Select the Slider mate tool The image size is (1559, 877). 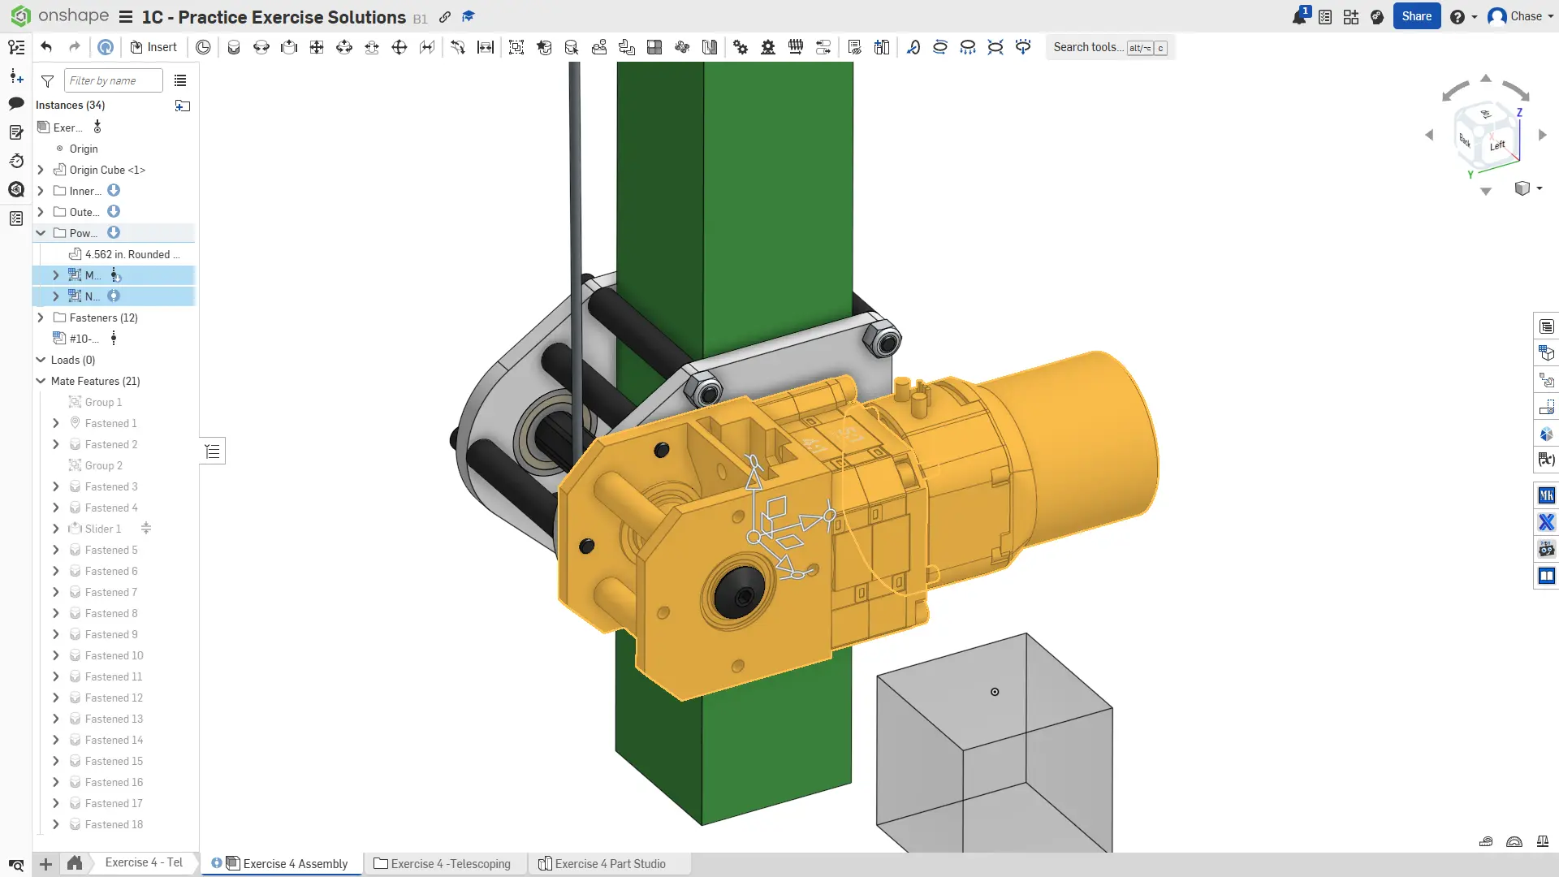pyautogui.click(x=289, y=47)
